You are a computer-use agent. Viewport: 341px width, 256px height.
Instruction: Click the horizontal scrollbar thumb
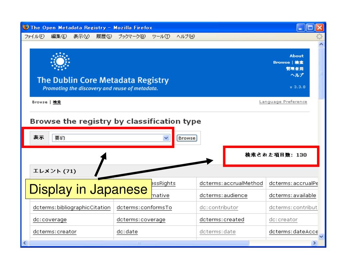(x=139, y=243)
